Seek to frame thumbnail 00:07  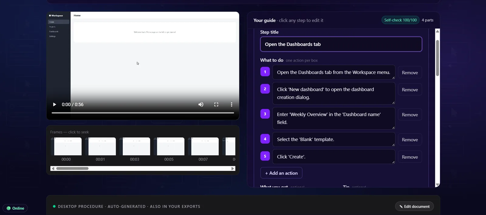tap(204, 147)
